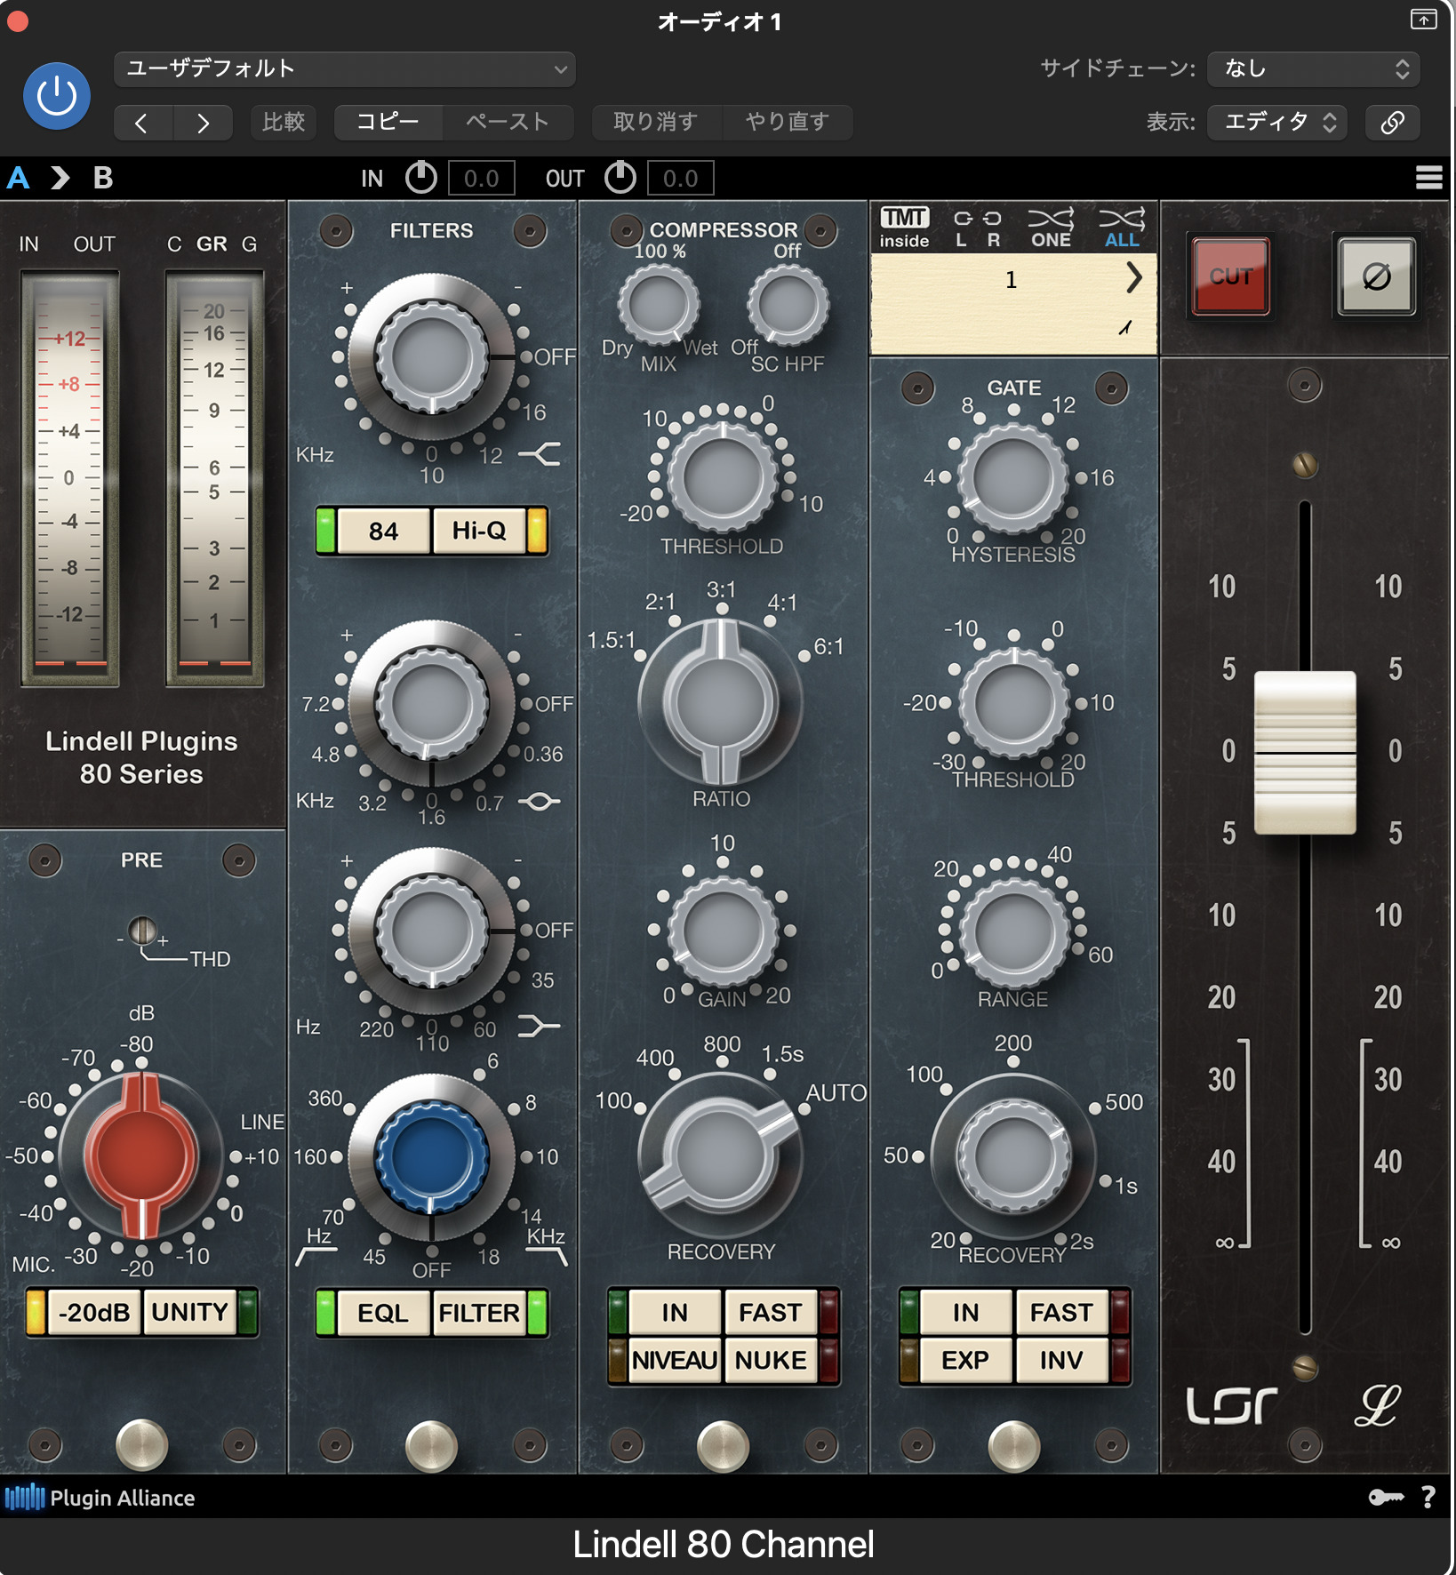Click the OUT gain knob icon
1456x1575 pixels.
[620, 178]
